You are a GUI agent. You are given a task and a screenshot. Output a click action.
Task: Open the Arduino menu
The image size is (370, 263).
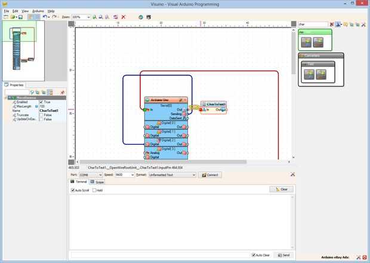coord(38,11)
